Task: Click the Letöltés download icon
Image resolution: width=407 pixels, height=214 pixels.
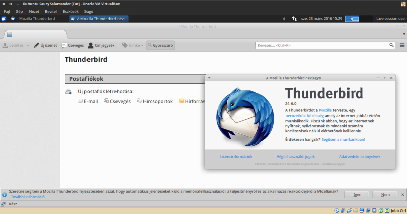Action: (x=5, y=45)
